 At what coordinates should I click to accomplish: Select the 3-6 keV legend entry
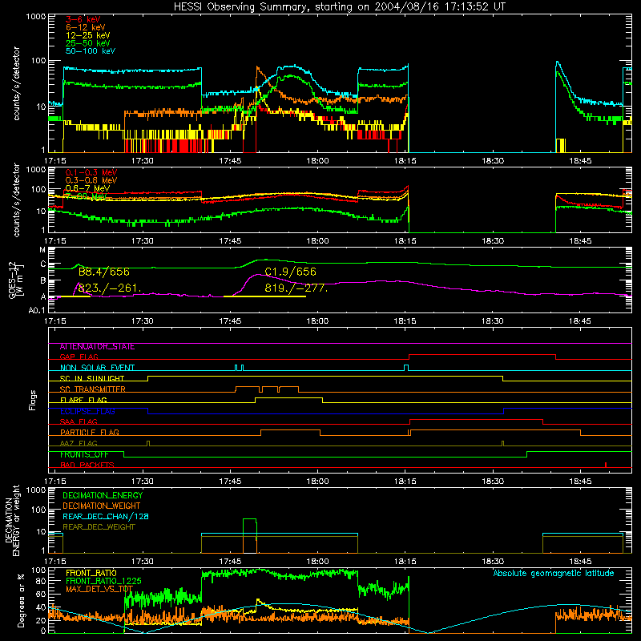(83, 19)
